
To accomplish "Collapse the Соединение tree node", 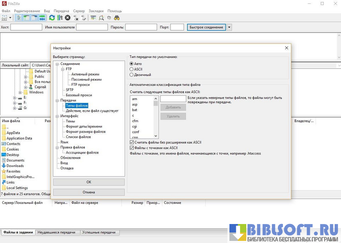I will click(x=57, y=64).
